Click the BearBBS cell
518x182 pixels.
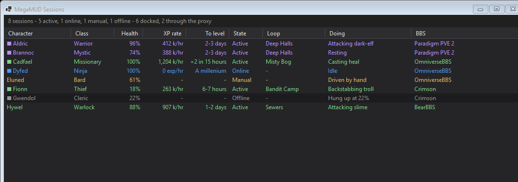tap(425, 107)
